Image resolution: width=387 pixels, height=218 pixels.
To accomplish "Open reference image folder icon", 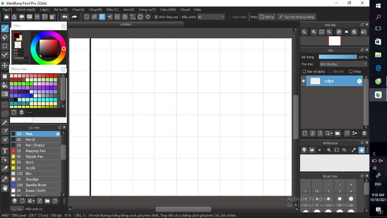I will pyautogui.click(x=312, y=150).
